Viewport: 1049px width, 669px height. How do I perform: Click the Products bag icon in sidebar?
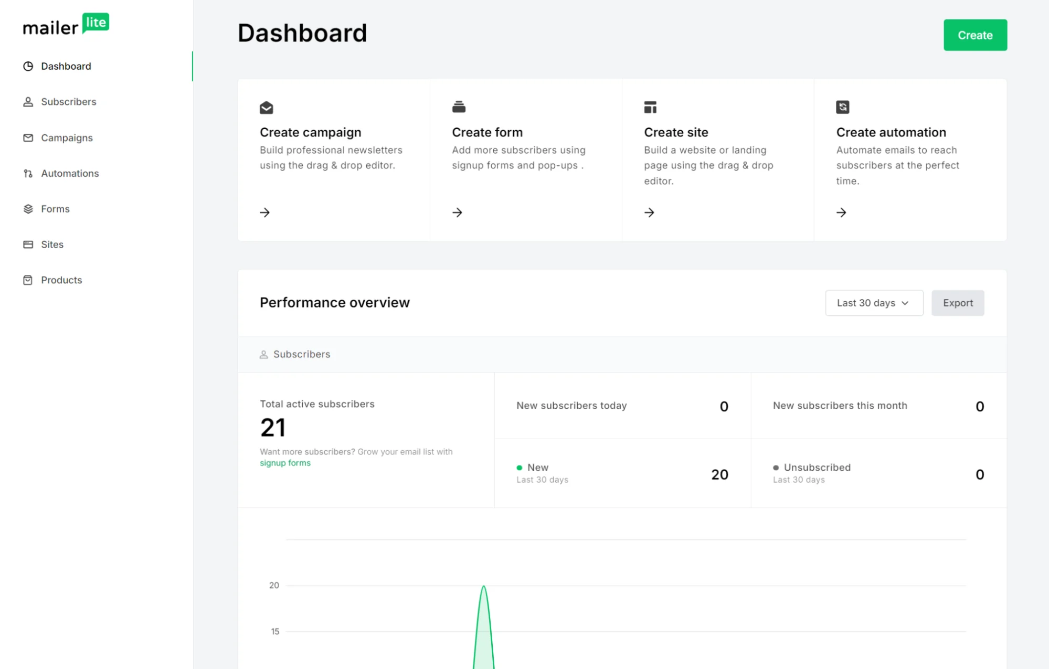click(x=28, y=280)
